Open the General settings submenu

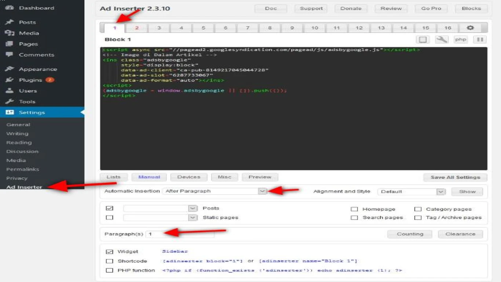18,124
